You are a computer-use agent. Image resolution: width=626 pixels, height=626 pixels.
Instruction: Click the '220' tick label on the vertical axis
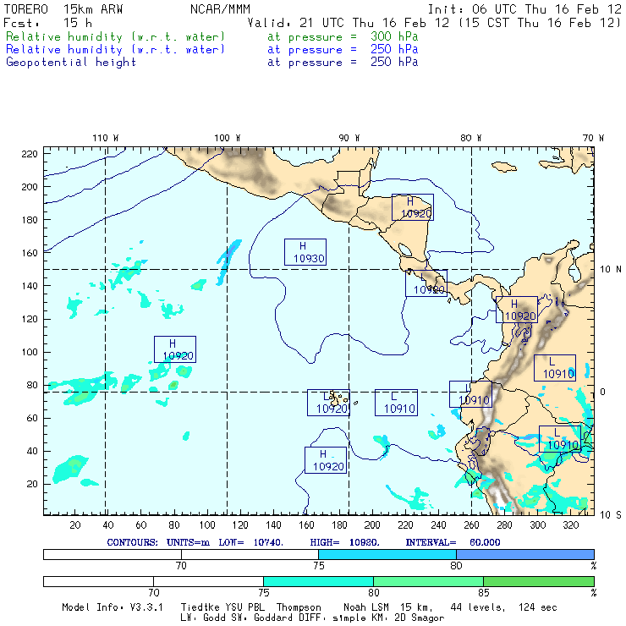(30, 154)
